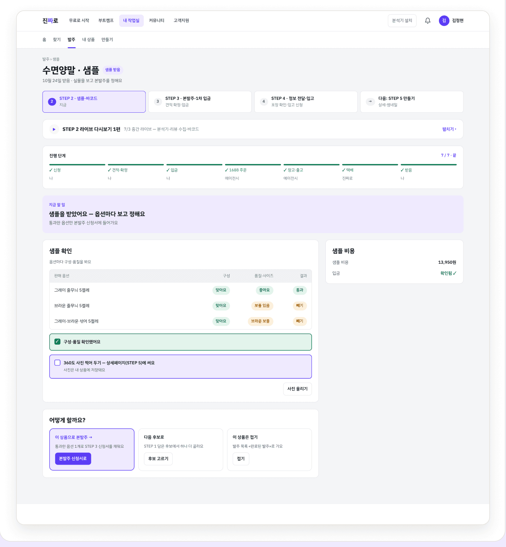Click the 보풀 있음 quality tag
Image resolution: width=506 pixels, height=547 pixels.
pyautogui.click(x=262, y=306)
